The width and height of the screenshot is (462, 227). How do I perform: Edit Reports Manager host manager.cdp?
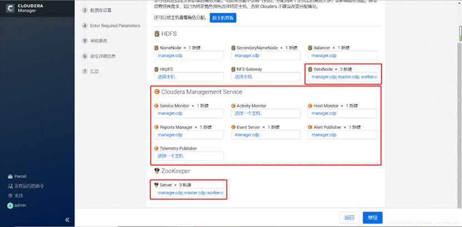coord(189,135)
